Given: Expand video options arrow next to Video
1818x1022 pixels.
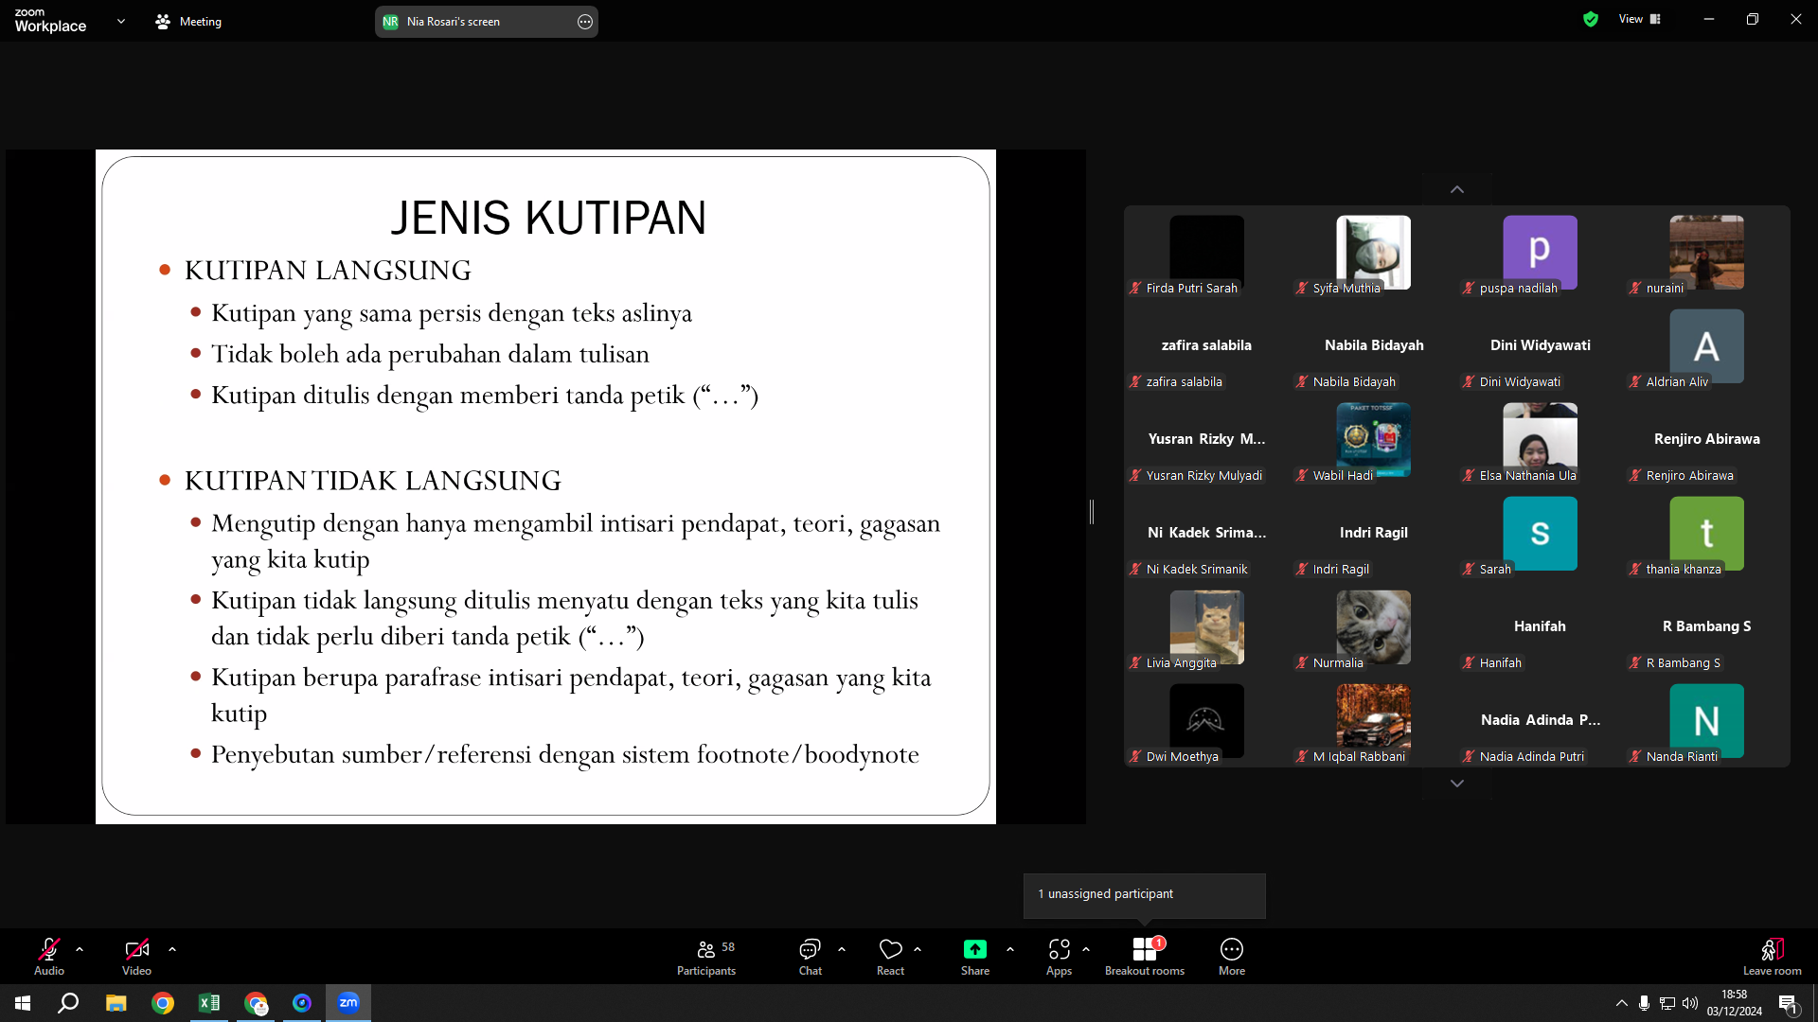Looking at the screenshot, I should (x=172, y=949).
